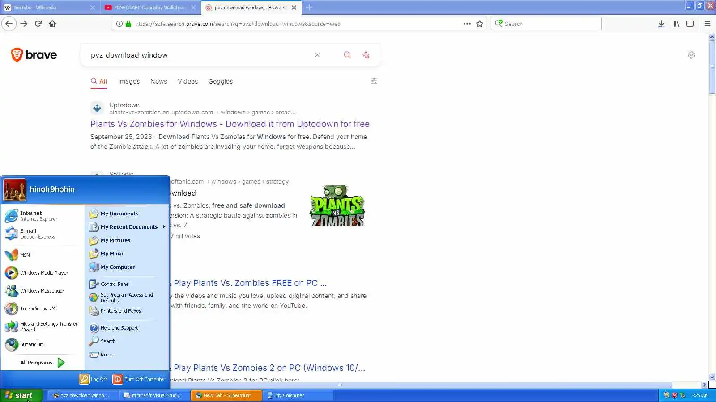Switch to MINECRAFT Gameplay Walkthrough tab
The height and width of the screenshot is (402, 716).
[150, 8]
